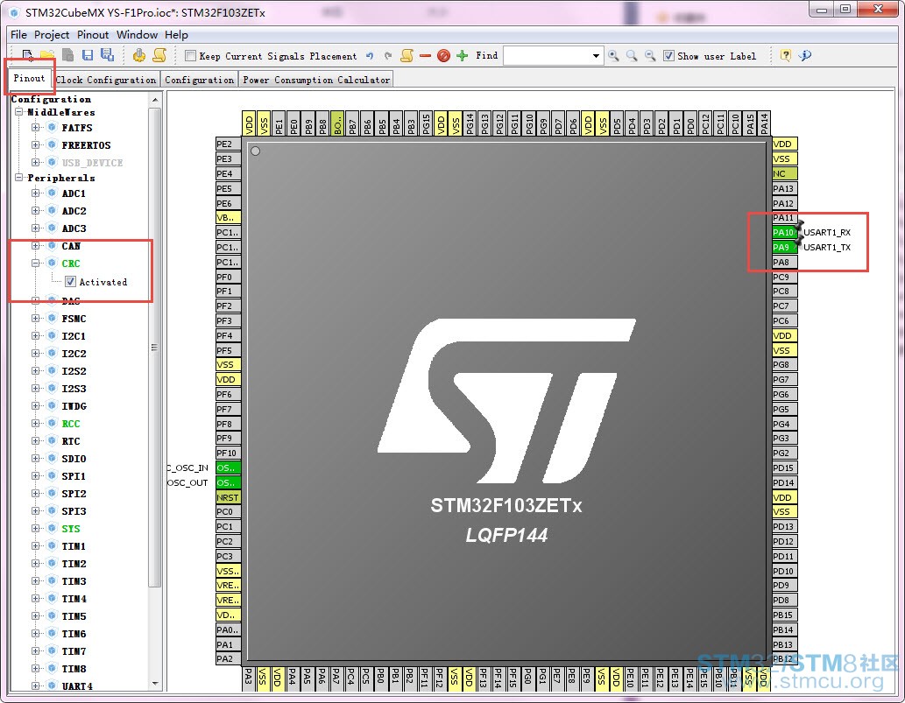Click the Load Project folder icon
This screenshot has height=703, width=905.
[x=47, y=55]
